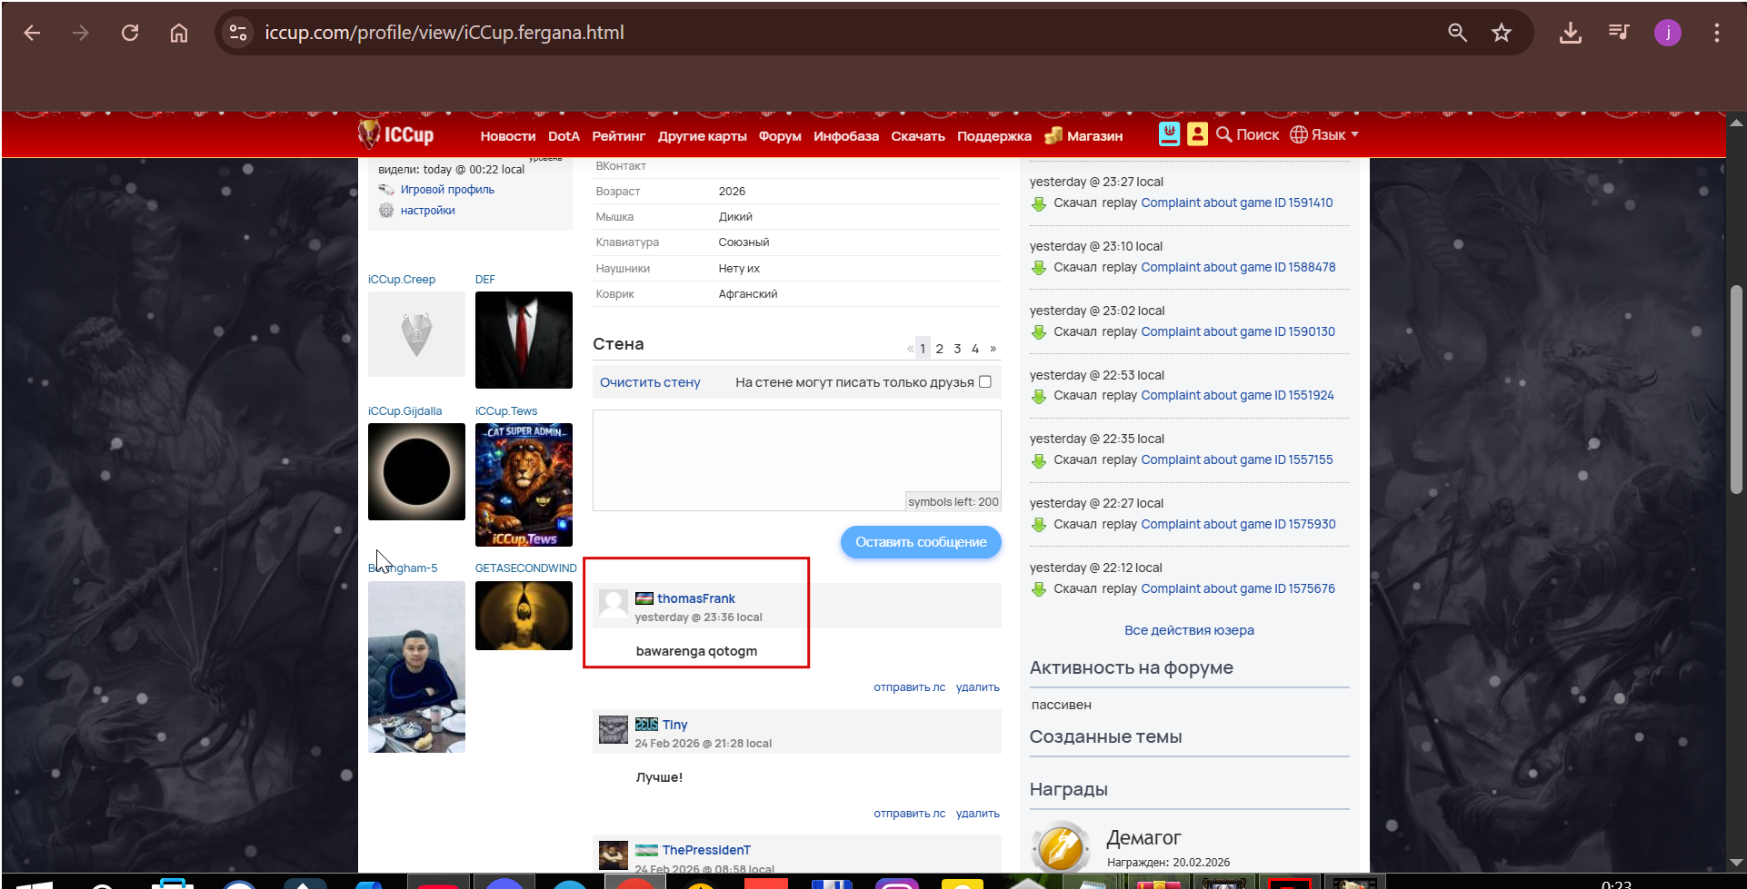Go to wall page 2
Screen dimensions: 1747x889
pos(940,349)
